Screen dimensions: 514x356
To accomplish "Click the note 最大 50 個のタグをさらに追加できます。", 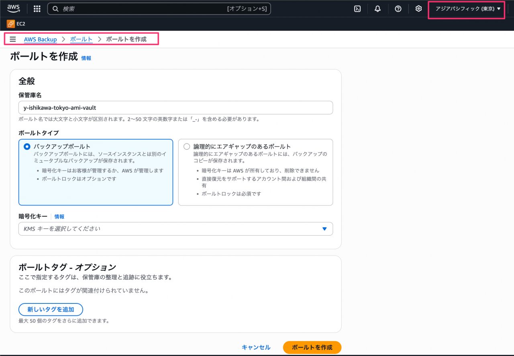I will [64, 321].
